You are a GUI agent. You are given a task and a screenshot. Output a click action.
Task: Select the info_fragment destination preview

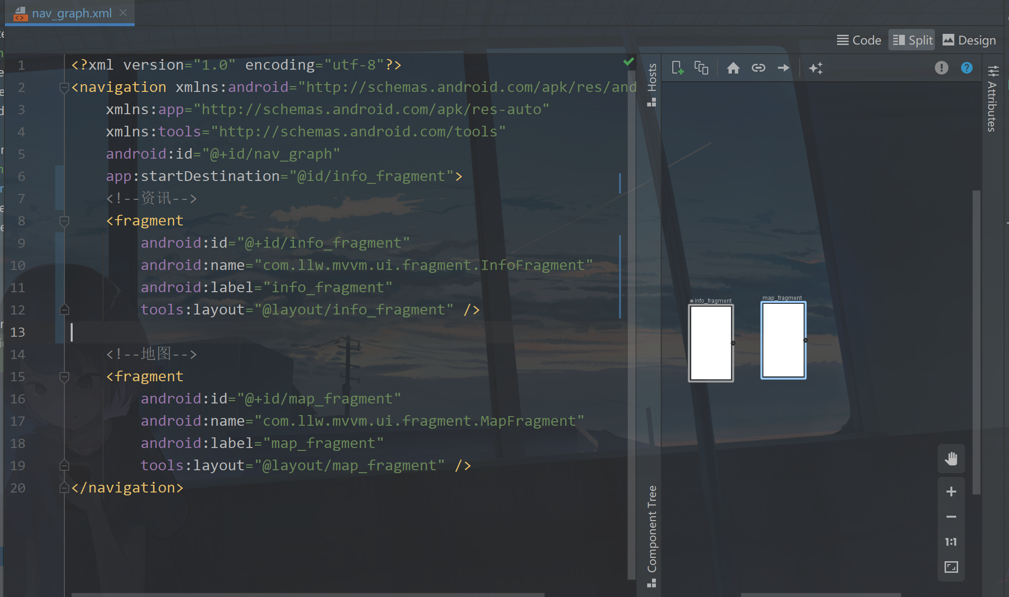pyautogui.click(x=711, y=343)
